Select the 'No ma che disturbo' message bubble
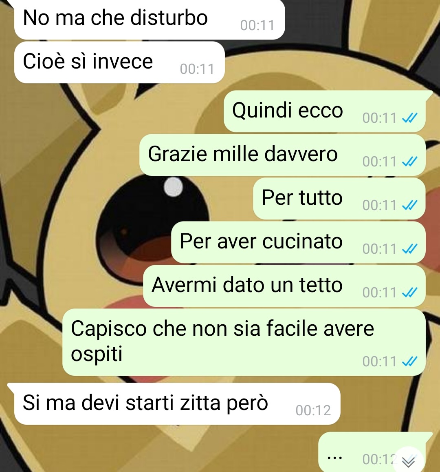The image size is (440, 472). [150, 19]
